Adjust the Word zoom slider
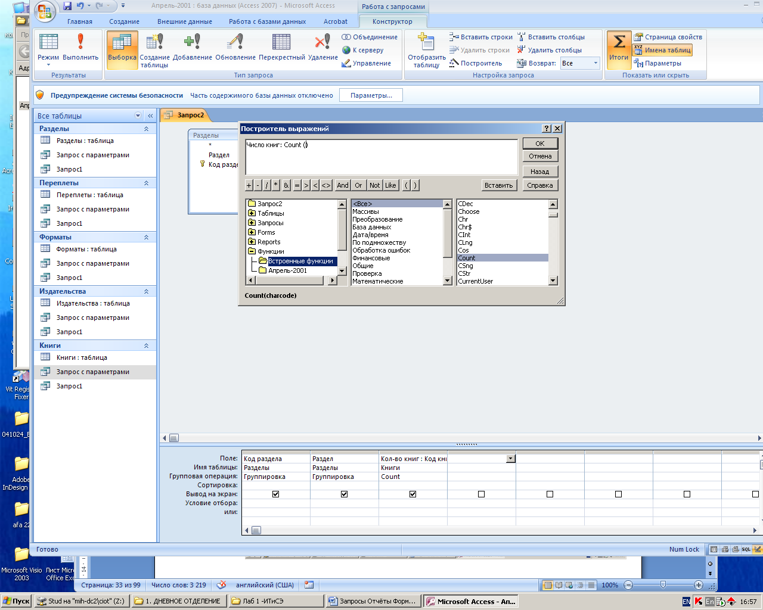The image size is (763, 610). (x=663, y=585)
